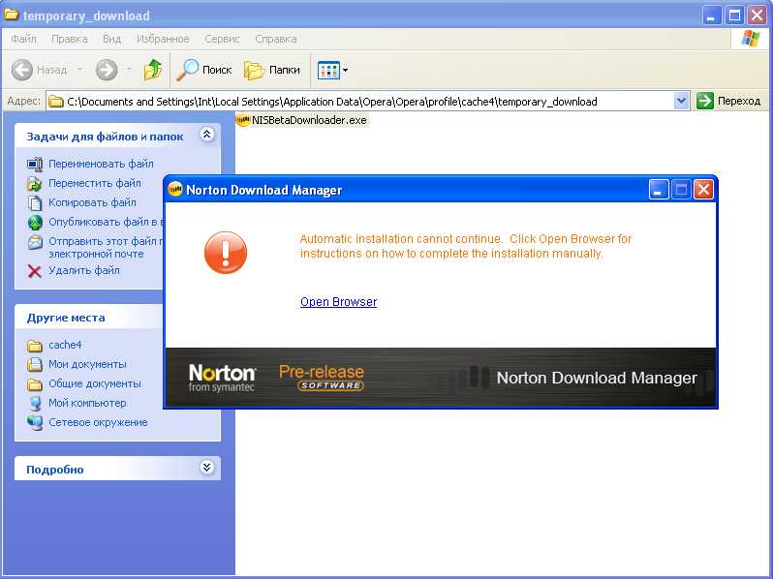Click Отправить этот файл по почте link
The width and height of the screenshot is (773, 579).
click(106, 247)
